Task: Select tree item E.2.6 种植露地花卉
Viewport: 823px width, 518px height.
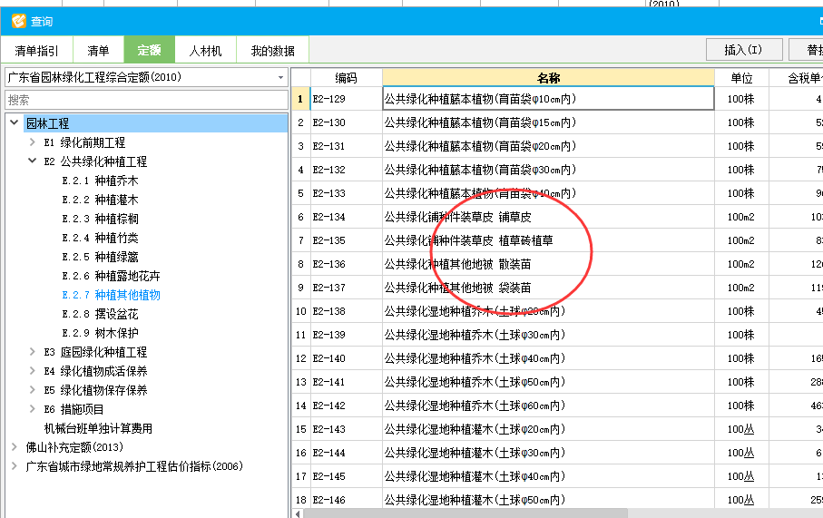Action: coord(111,276)
